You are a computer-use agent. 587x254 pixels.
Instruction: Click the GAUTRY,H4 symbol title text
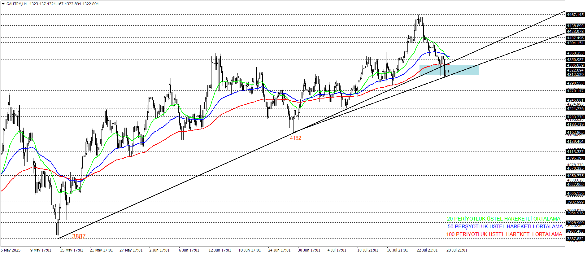[x=17, y=4]
